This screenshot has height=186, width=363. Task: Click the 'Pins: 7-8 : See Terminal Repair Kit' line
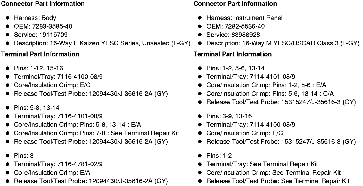96,133
